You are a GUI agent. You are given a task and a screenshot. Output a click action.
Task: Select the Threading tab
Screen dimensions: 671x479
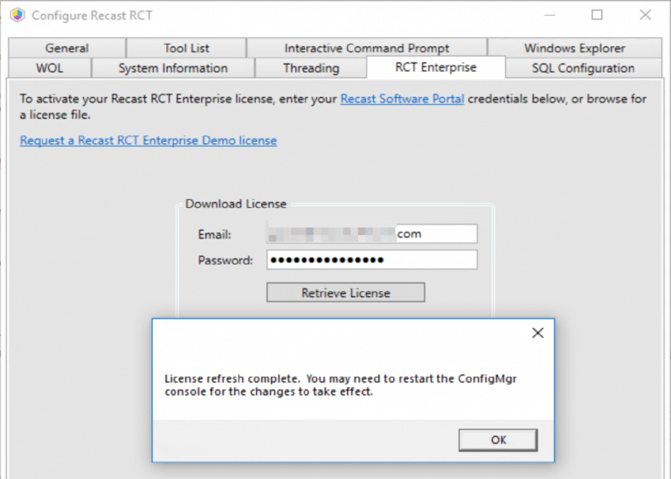pos(311,68)
